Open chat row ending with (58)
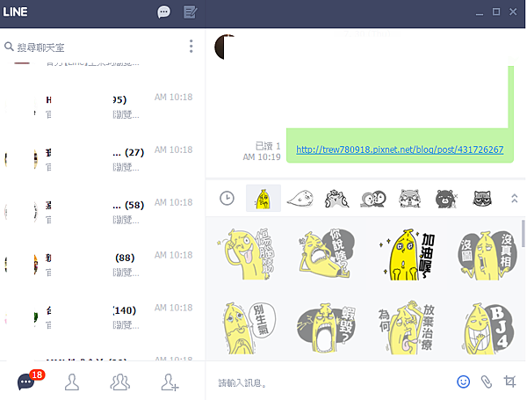Screen dimensions: 527x400 click(x=103, y=212)
